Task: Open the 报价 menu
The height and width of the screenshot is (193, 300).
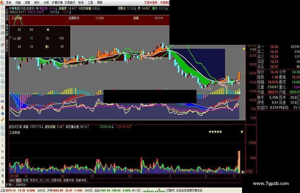Action: point(37,3)
